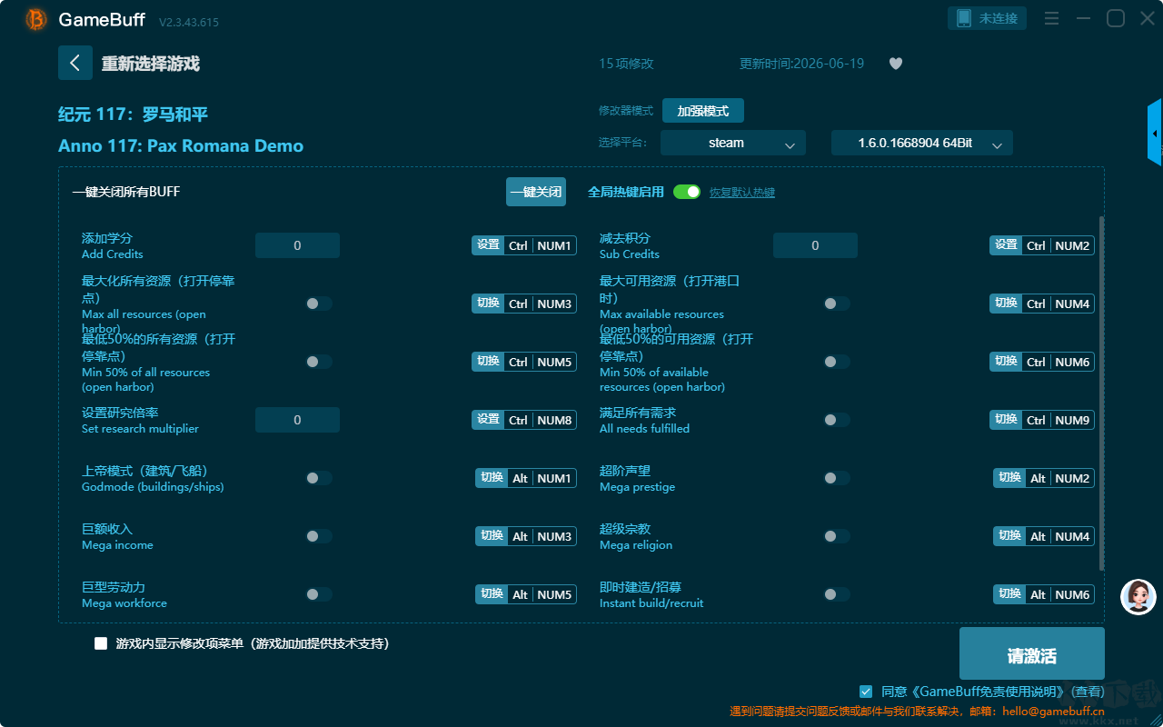1163x727 pixels.
Task: Click the heart favorite icon
Action: (x=896, y=64)
